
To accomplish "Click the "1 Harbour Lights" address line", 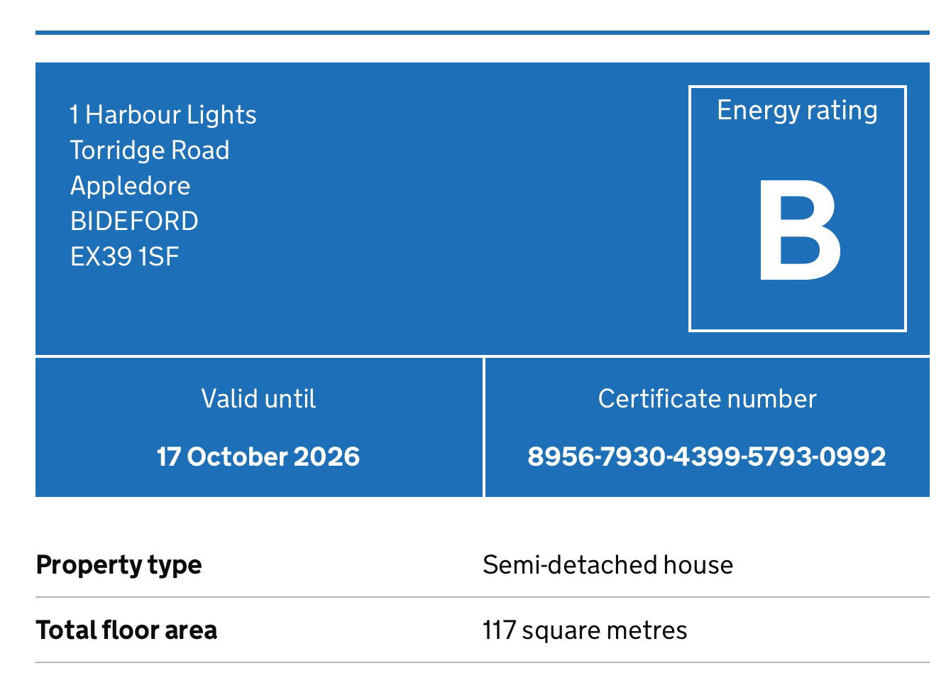I will [x=163, y=115].
